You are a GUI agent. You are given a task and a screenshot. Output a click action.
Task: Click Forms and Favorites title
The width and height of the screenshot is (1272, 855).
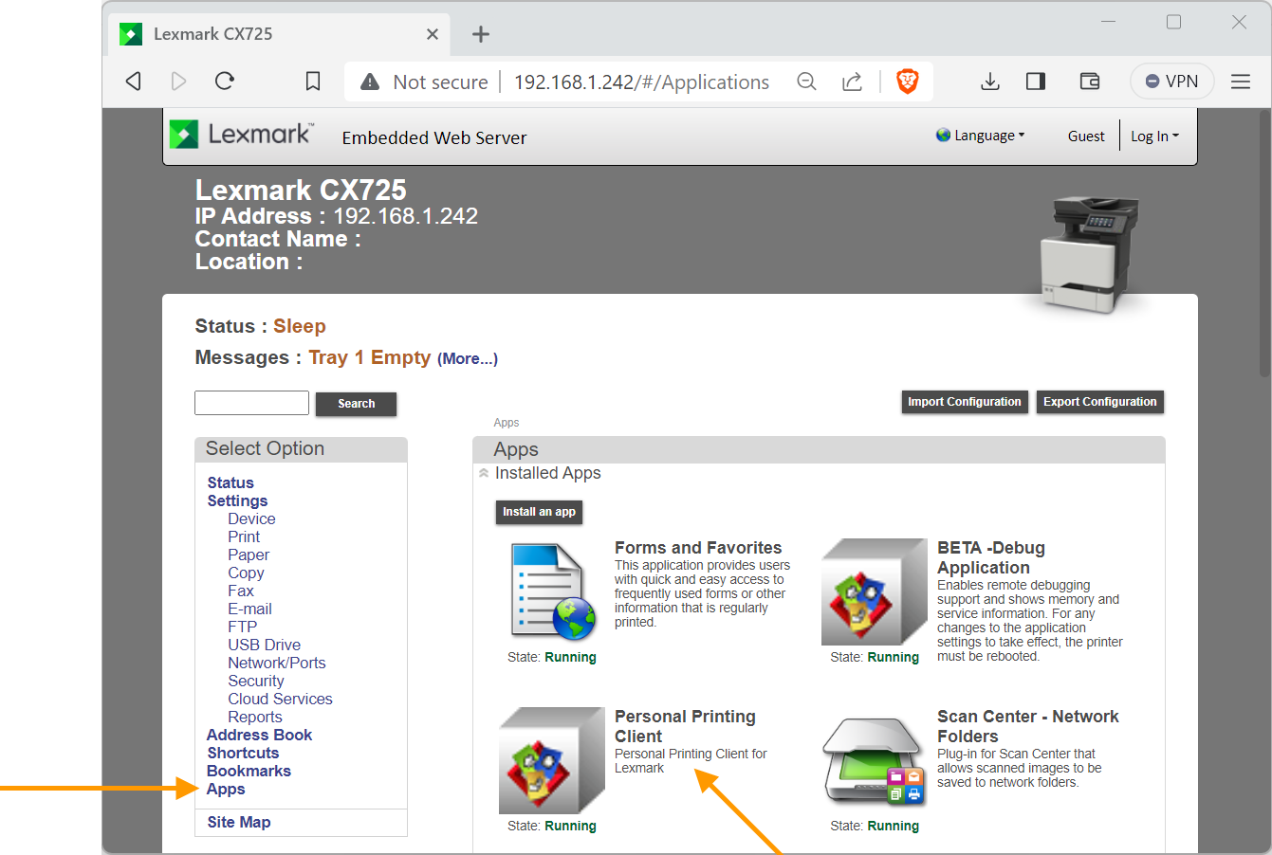click(698, 548)
